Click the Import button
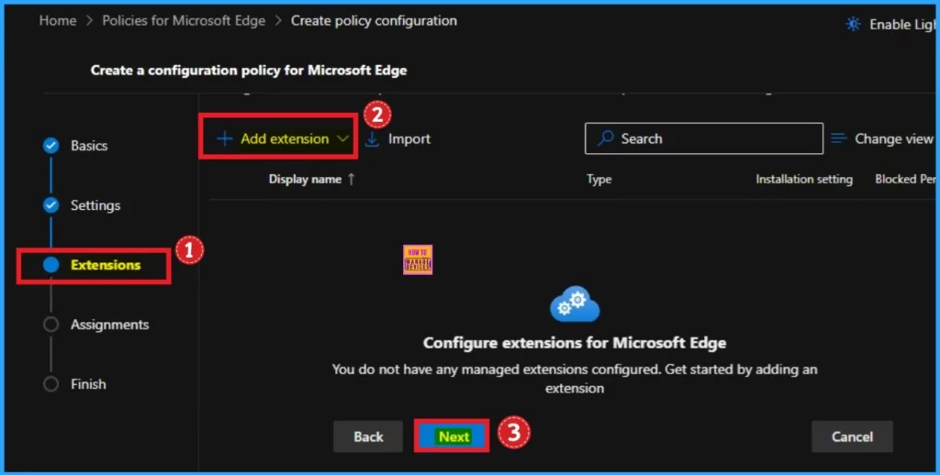The width and height of the screenshot is (940, 475). [x=398, y=139]
